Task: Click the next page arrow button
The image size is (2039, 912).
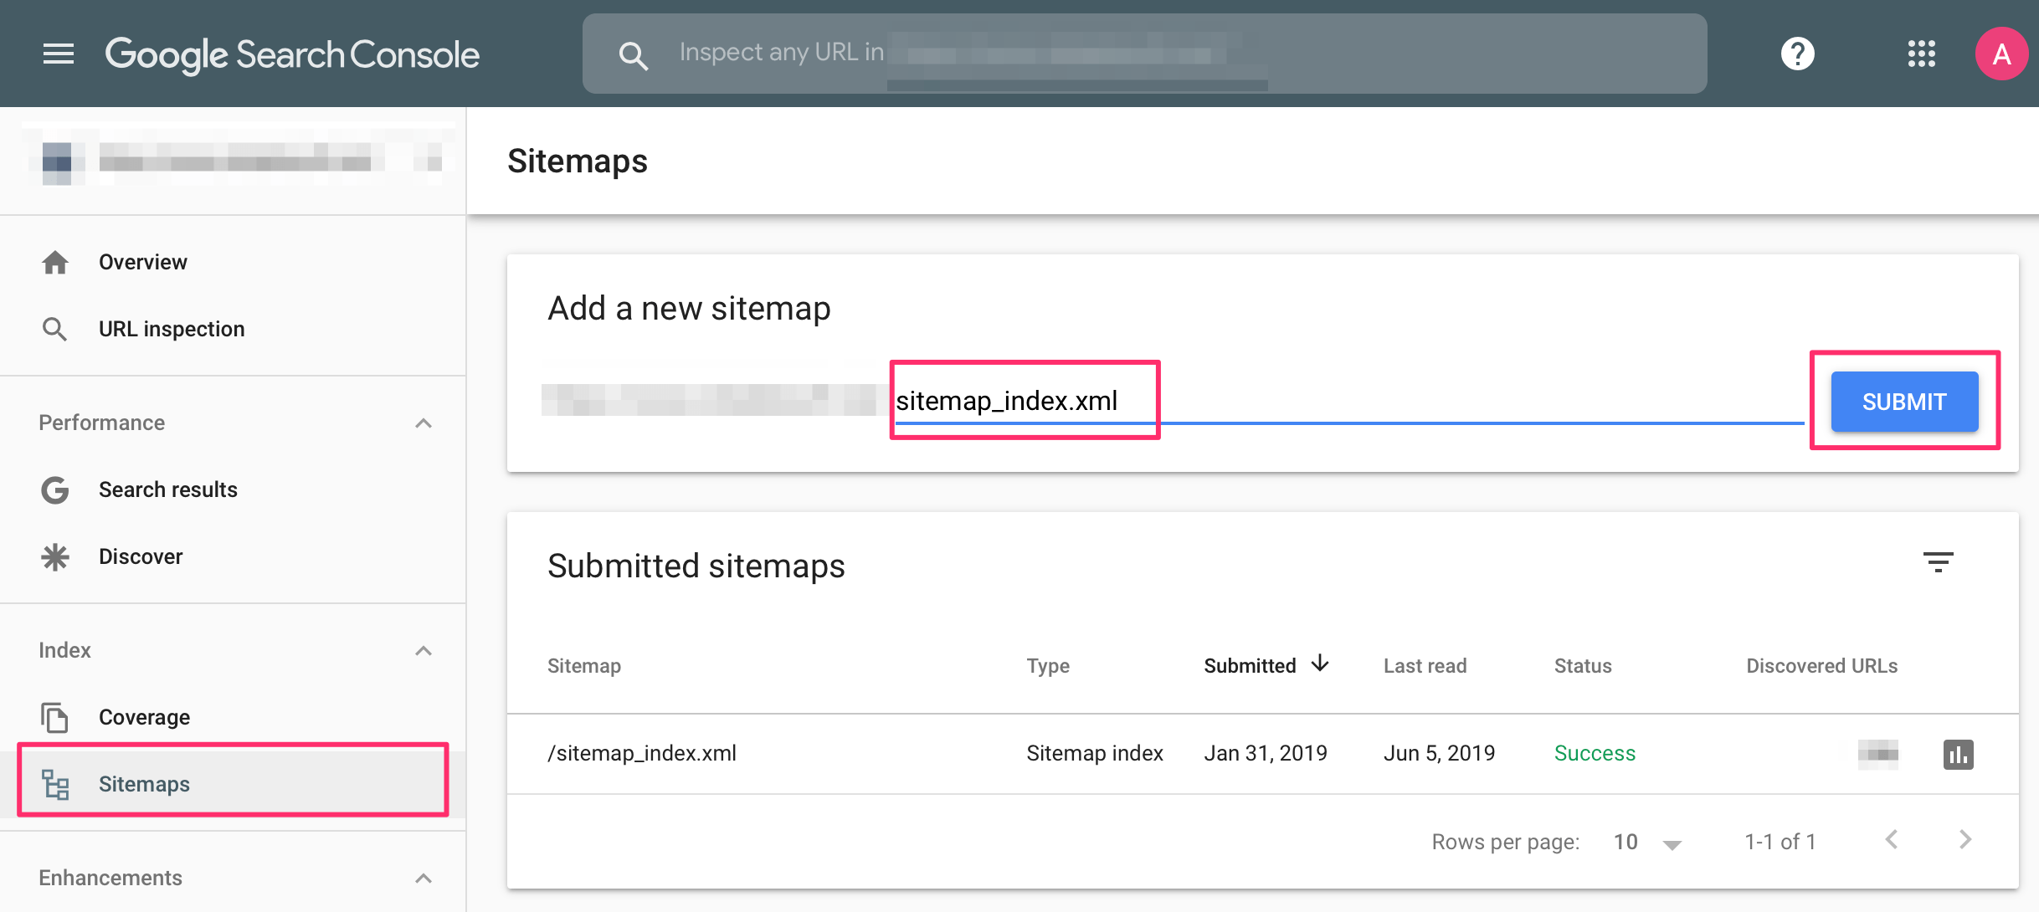Action: (1973, 841)
